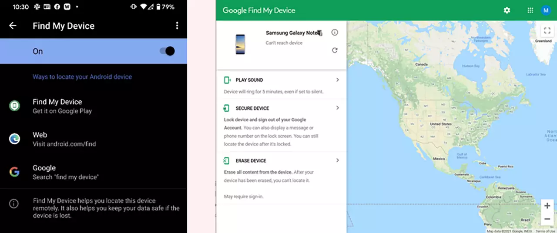This screenshot has width=557, height=233.
Task: Go back from Find My Device settings
Action: (x=13, y=26)
